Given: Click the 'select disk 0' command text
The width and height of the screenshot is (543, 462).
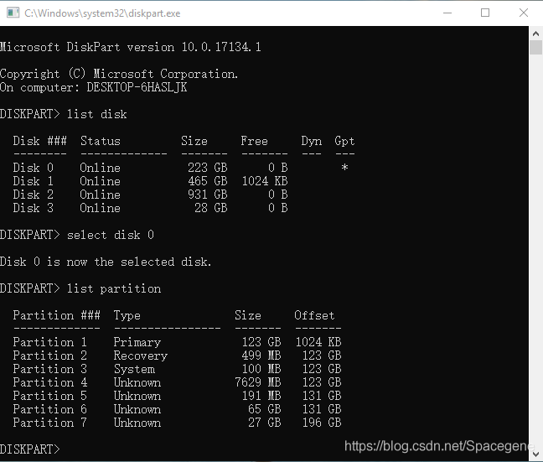Looking at the screenshot, I should pos(110,235).
